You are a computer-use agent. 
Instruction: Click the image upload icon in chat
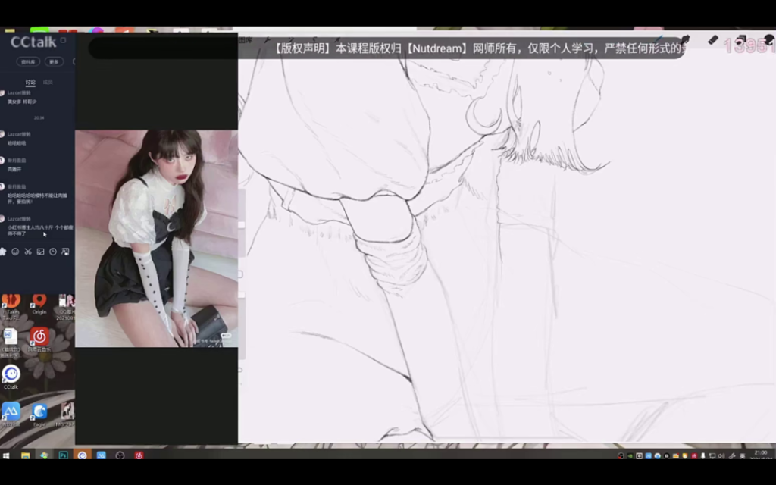(x=40, y=252)
